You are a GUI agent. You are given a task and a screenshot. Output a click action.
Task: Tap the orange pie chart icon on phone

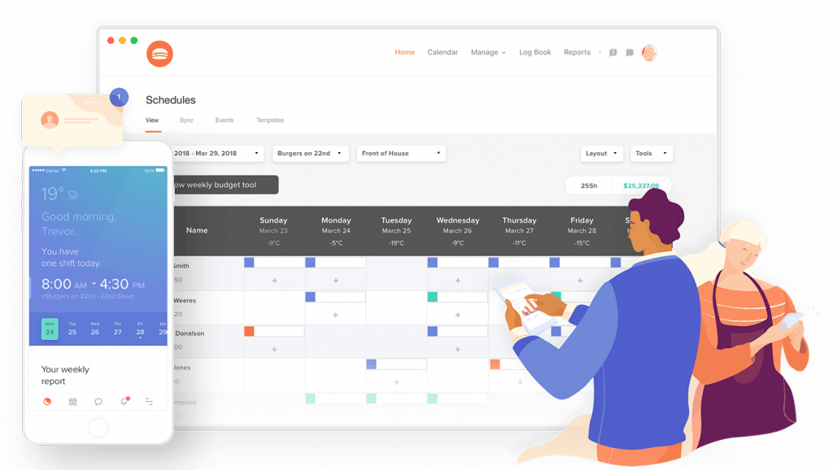47,402
